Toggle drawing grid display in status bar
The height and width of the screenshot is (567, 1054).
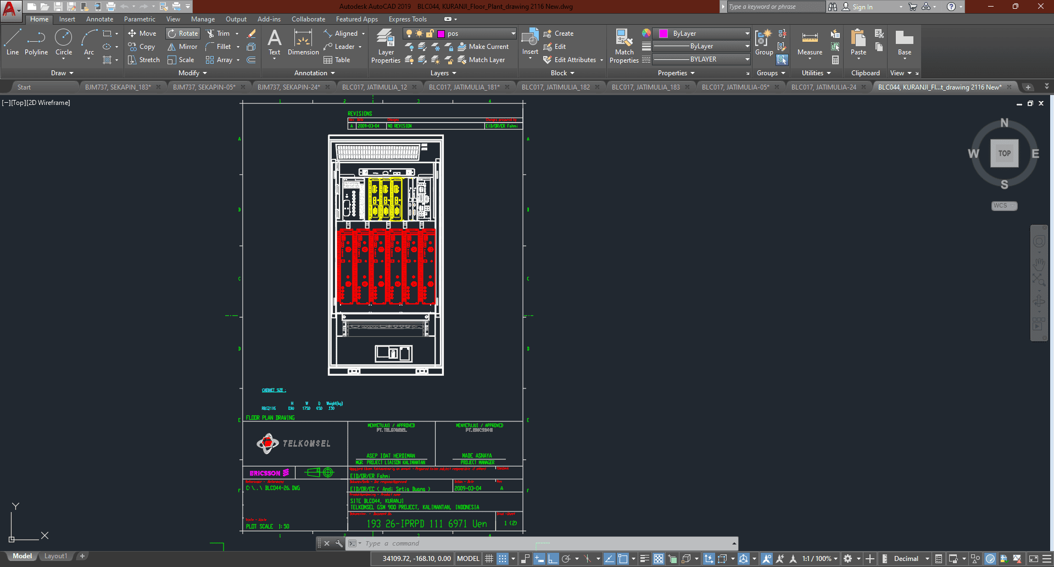point(489,559)
